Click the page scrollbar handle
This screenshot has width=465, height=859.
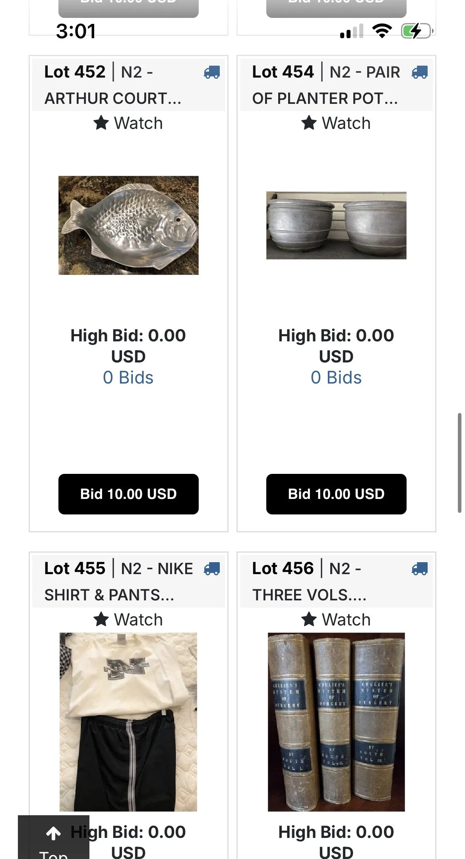[459, 463]
